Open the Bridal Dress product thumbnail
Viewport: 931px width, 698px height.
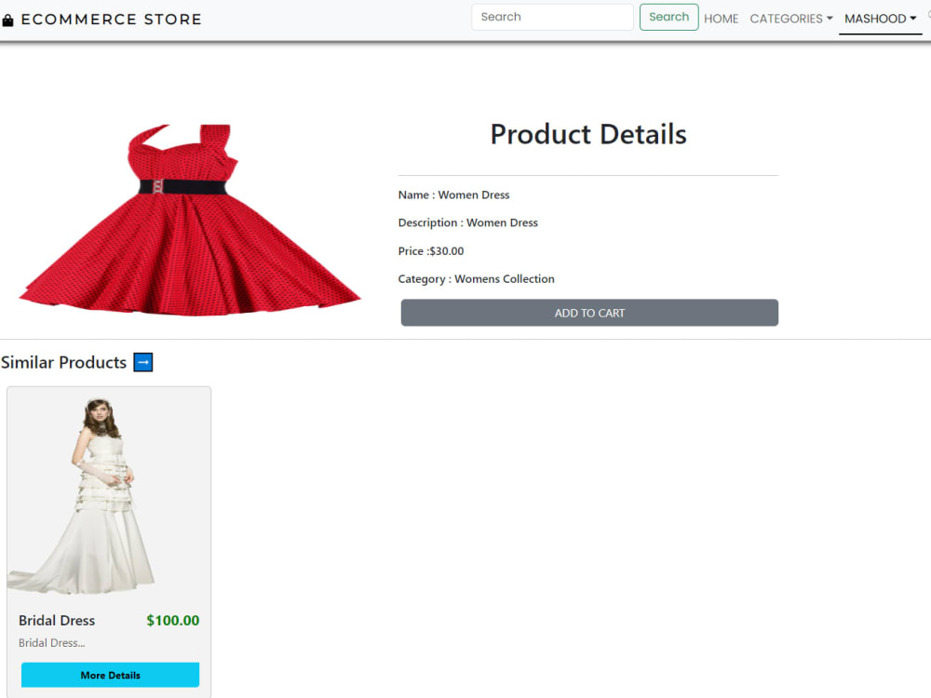(x=109, y=494)
